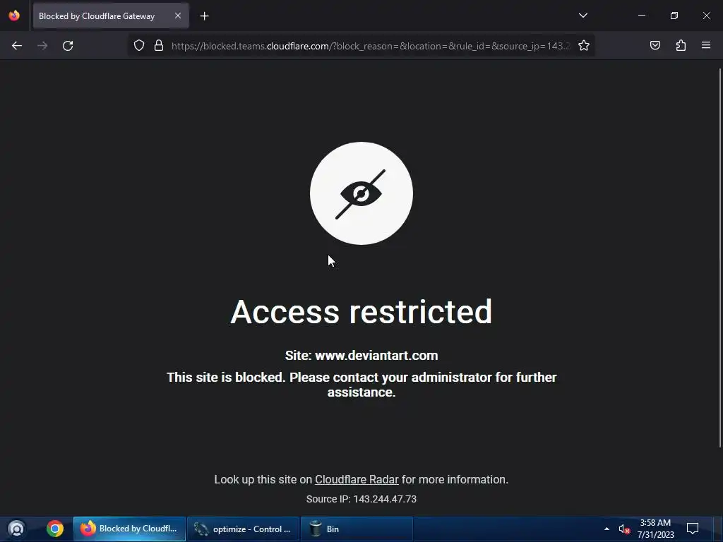Open the Cloudflare Radar link
The image size is (723, 542).
click(357, 479)
